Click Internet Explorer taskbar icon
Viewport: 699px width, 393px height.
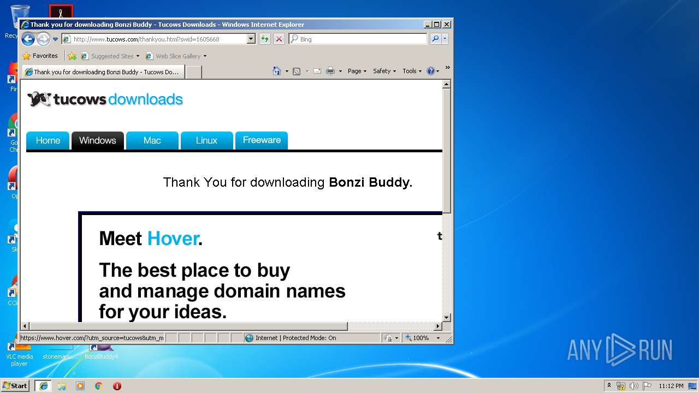[x=44, y=386]
